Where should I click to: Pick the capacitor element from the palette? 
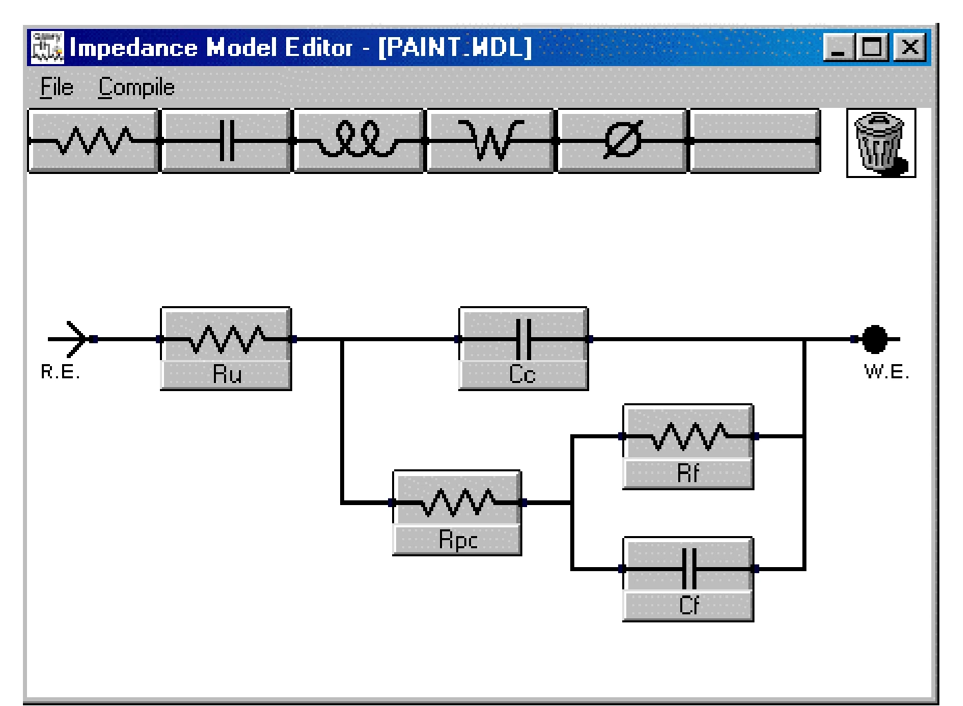(x=226, y=141)
